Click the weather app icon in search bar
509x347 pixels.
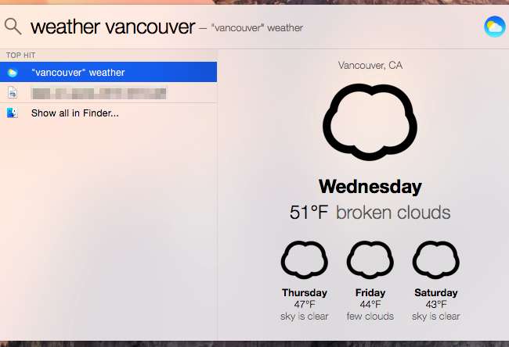(494, 27)
